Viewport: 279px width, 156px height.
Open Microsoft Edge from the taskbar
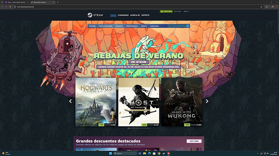[149, 153]
